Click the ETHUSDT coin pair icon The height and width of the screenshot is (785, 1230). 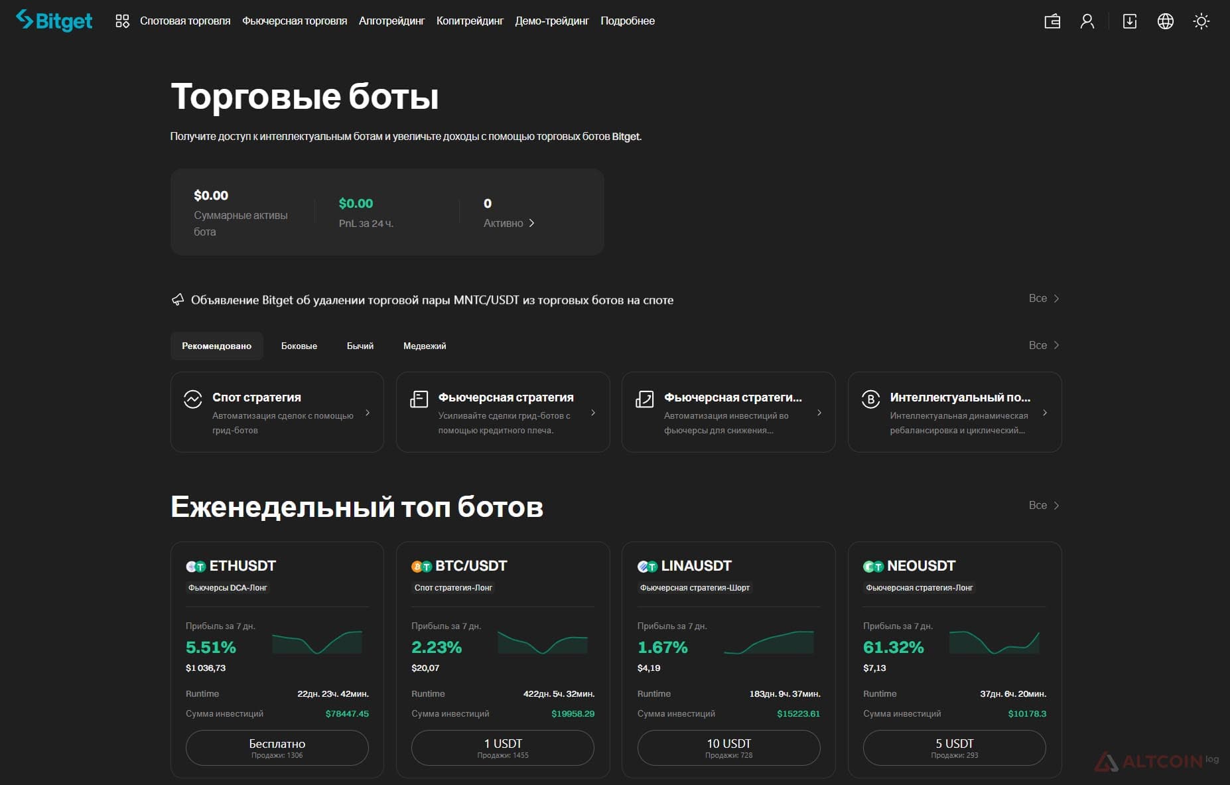tap(196, 567)
